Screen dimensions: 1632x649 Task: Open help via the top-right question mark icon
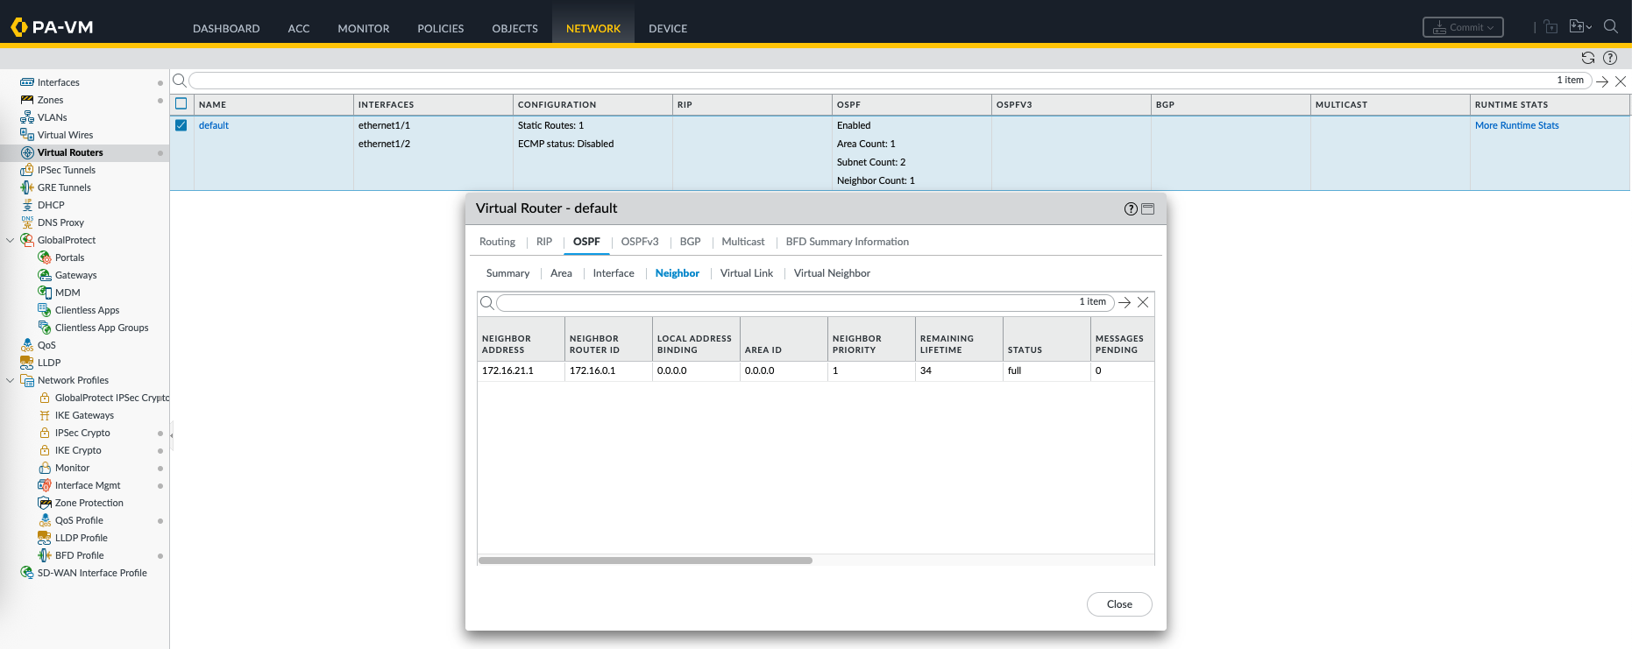point(1610,58)
